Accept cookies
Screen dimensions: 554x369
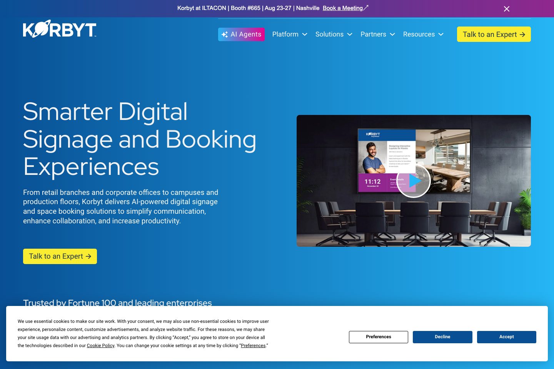click(507, 337)
